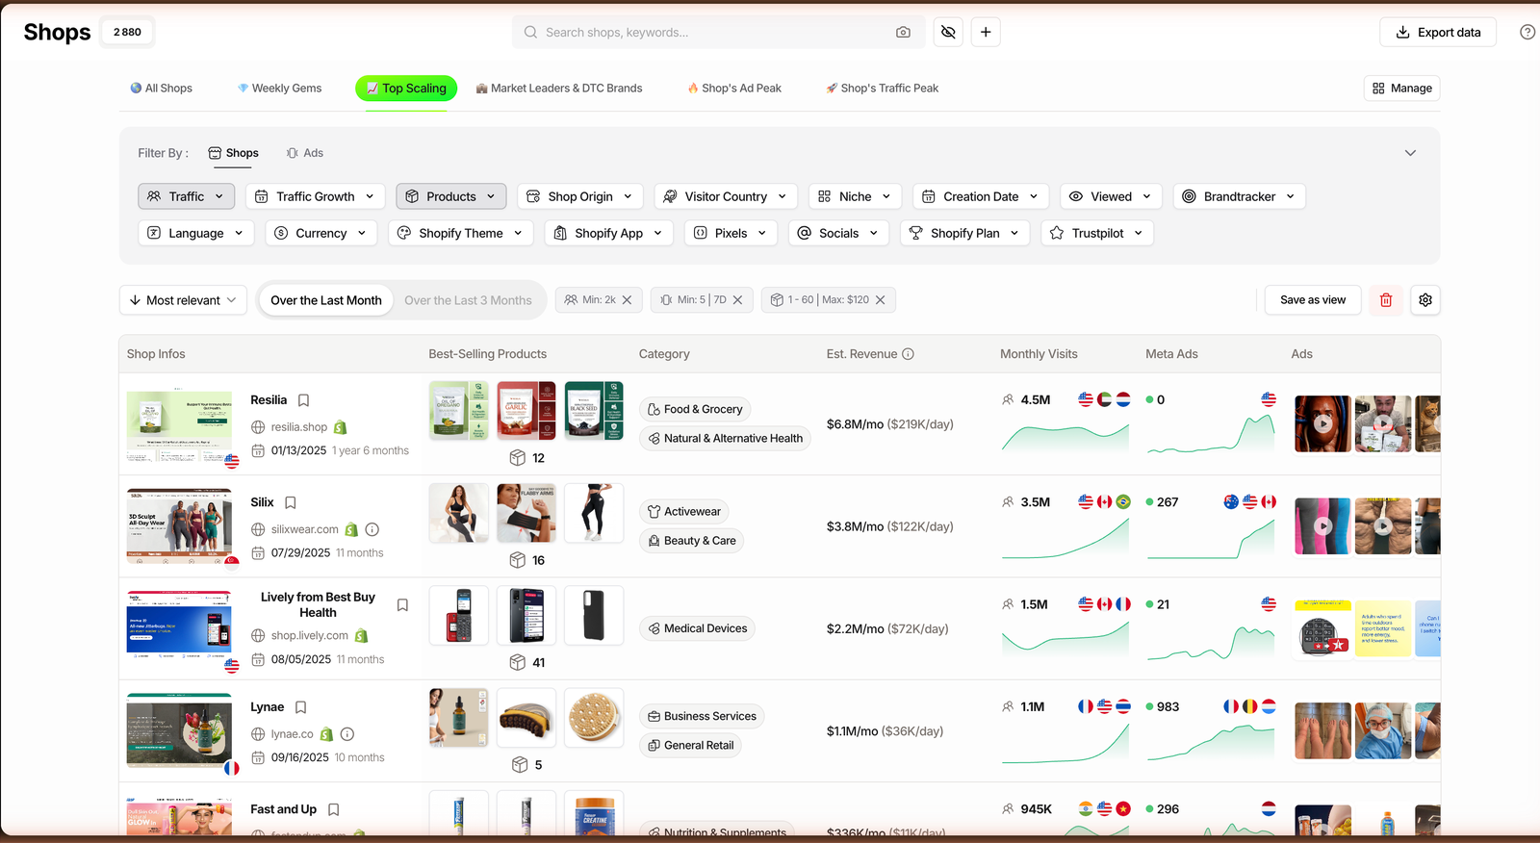Image resolution: width=1540 pixels, height=843 pixels.
Task: Collapse the filter panel chevron
Action: (1410, 153)
